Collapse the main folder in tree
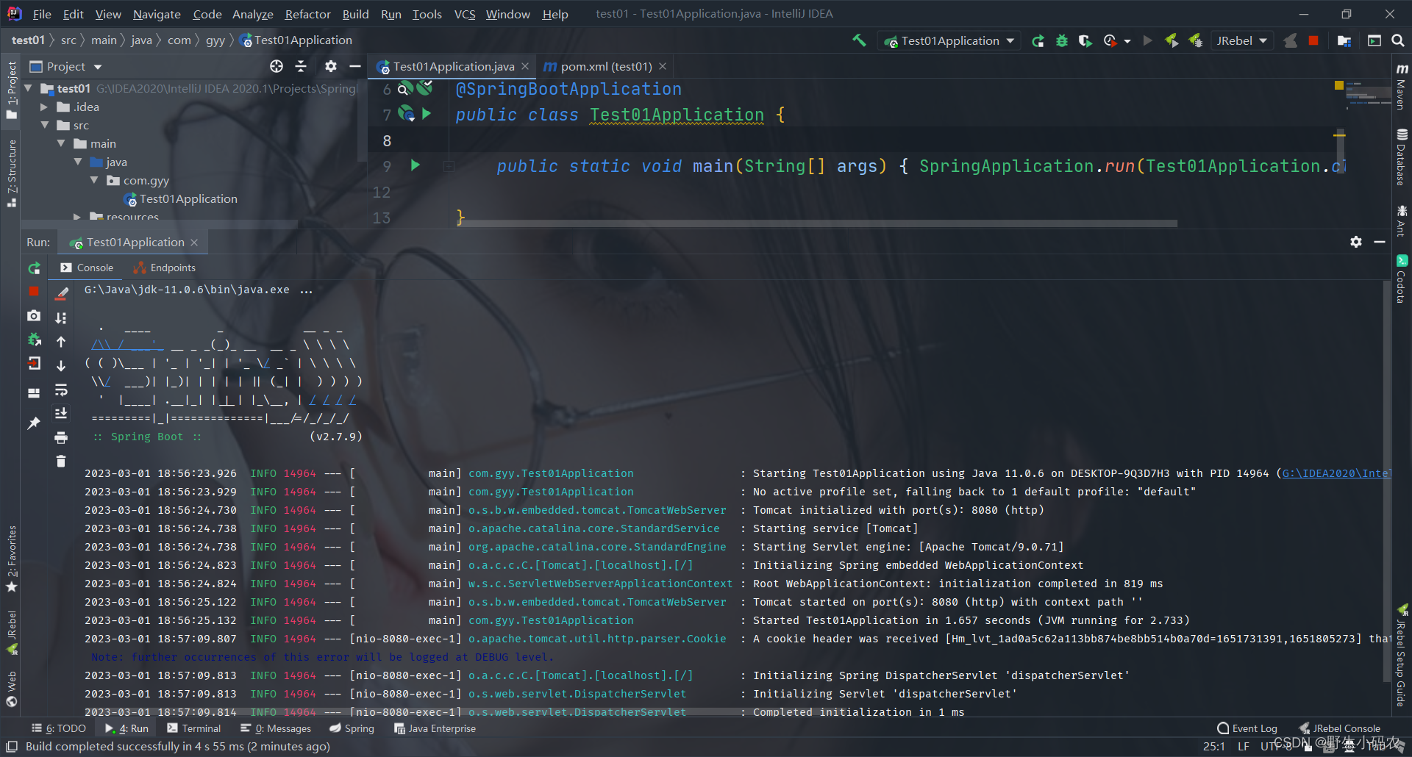 click(61, 143)
